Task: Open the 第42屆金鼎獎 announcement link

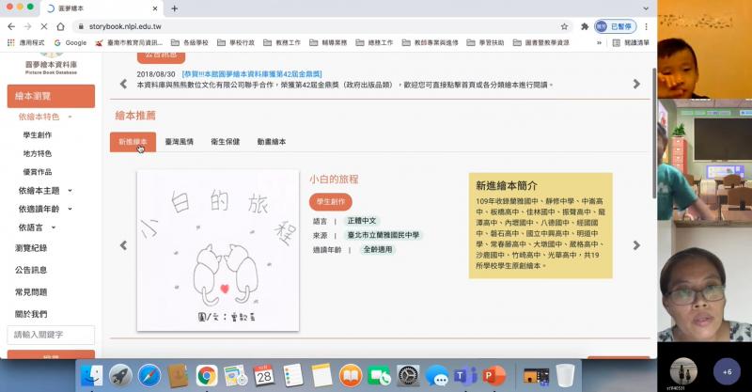Action: tap(252, 74)
